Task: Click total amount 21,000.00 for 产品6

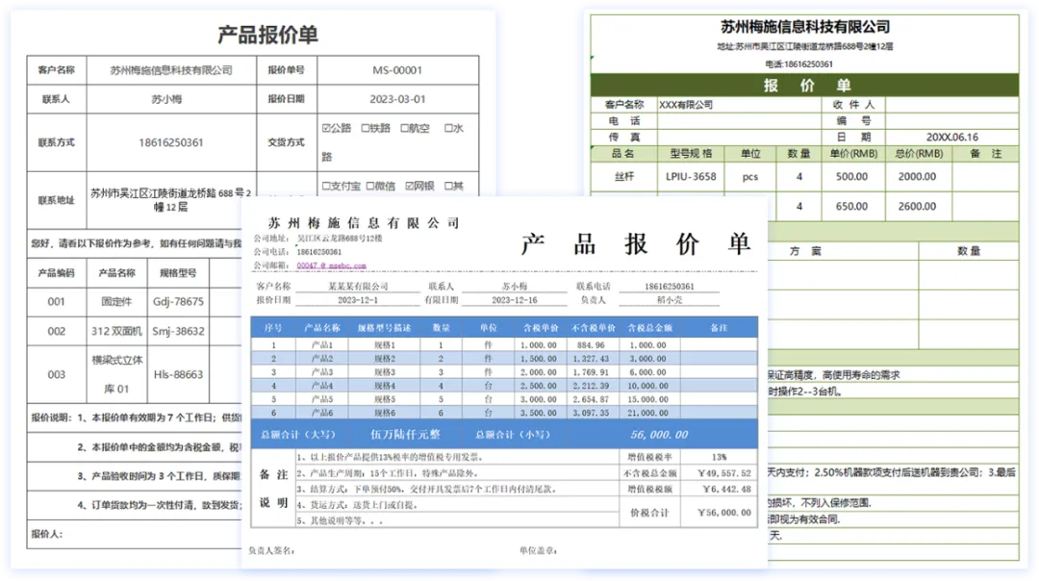Action: (x=647, y=413)
